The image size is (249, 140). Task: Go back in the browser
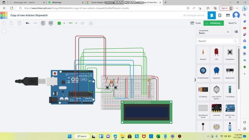click(4, 8)
